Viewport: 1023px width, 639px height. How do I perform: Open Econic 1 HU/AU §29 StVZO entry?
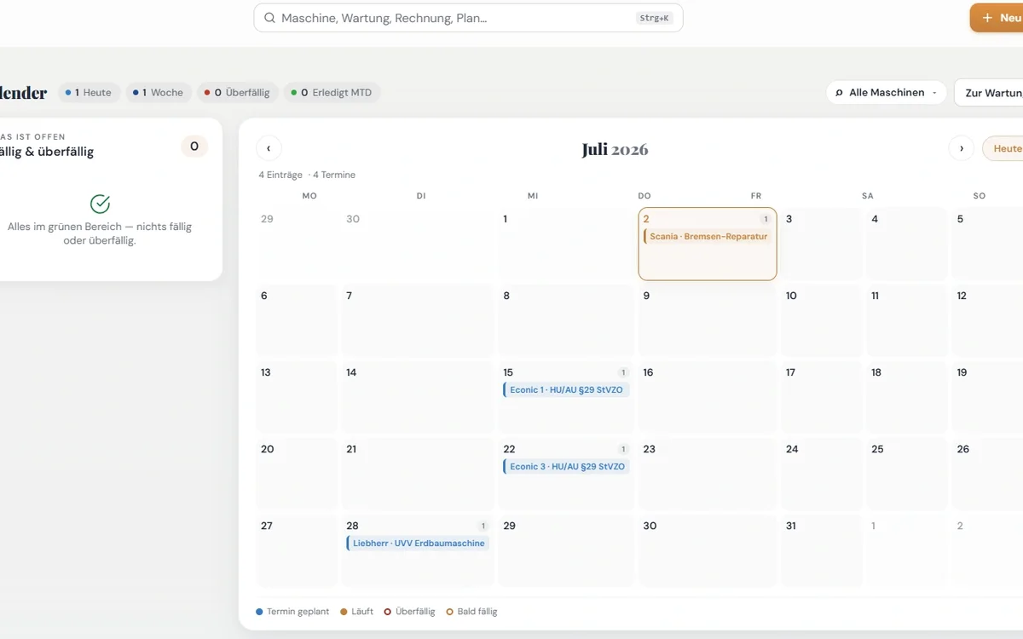(x=566, y=389)
